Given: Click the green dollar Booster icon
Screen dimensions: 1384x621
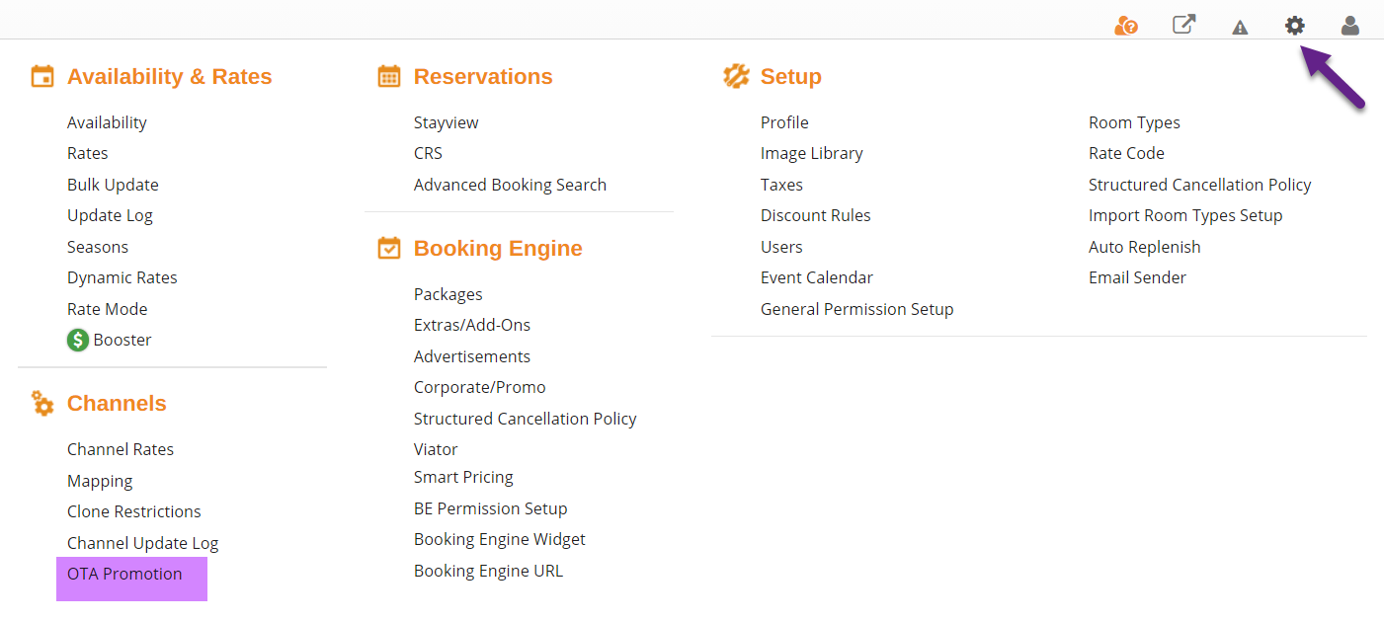Looking at the screenshot, I should [x=78, y=340].
